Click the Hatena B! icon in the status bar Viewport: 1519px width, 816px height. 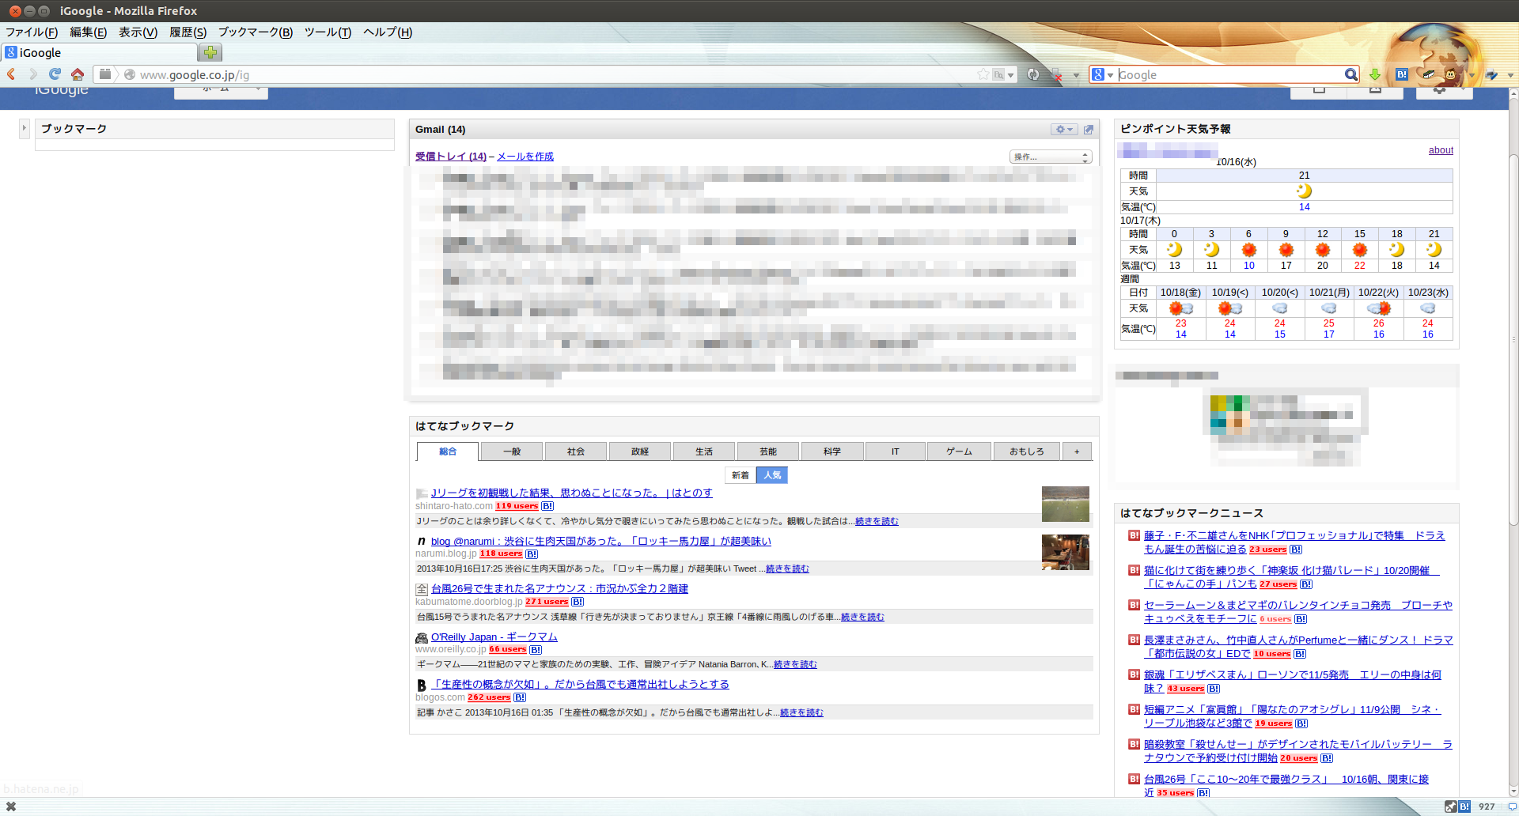click(1464, 807)
